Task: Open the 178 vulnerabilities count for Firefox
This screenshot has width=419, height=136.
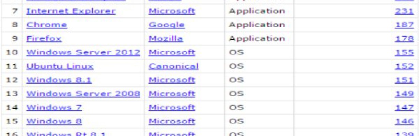Action: (404, 38)
